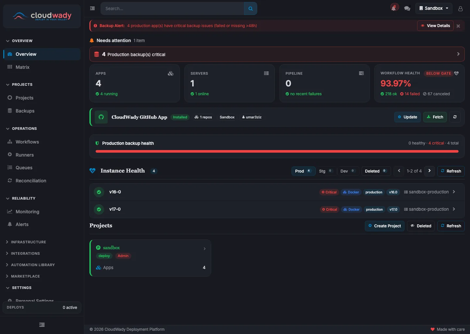Screen dimensions: 470x334
Task: Expand the v17-0 instance row chevron
Action: coord(454,209)
